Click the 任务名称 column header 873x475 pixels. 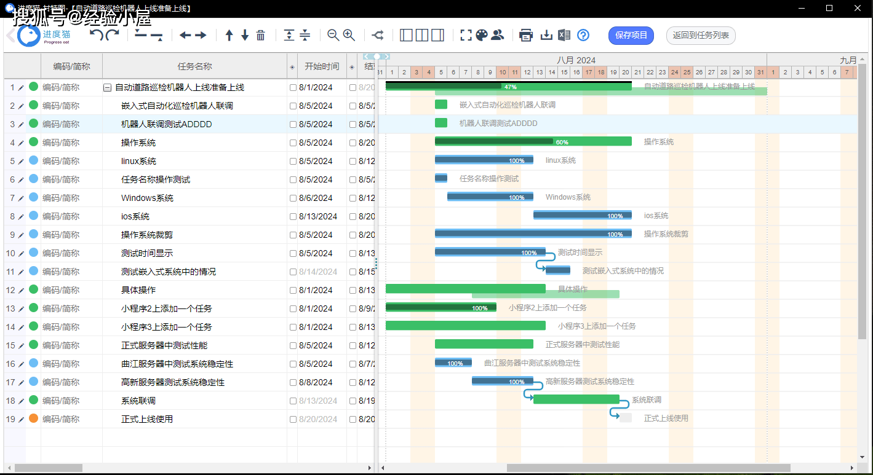(194, 66)
